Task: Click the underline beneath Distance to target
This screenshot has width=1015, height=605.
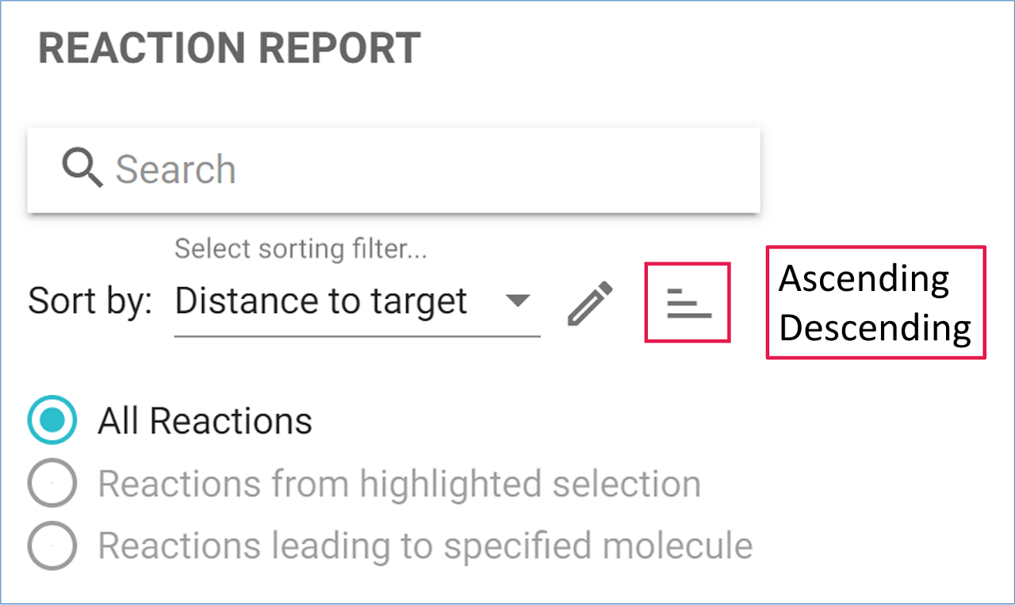Action: pyautogui.click(x=357, y=336)
